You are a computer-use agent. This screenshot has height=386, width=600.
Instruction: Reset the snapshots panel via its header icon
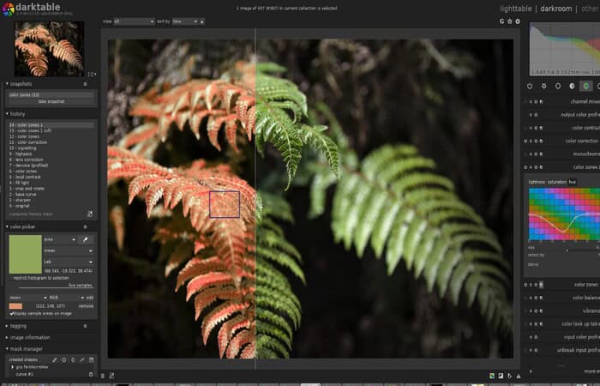coord(85,84)
